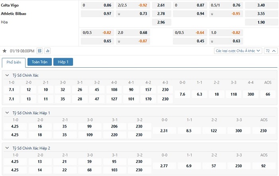Select Athletic Bilbao 1X2 odds 2.78
This screenshot has width=279, height=176.
pyautogui.click(x=161, y=14)
